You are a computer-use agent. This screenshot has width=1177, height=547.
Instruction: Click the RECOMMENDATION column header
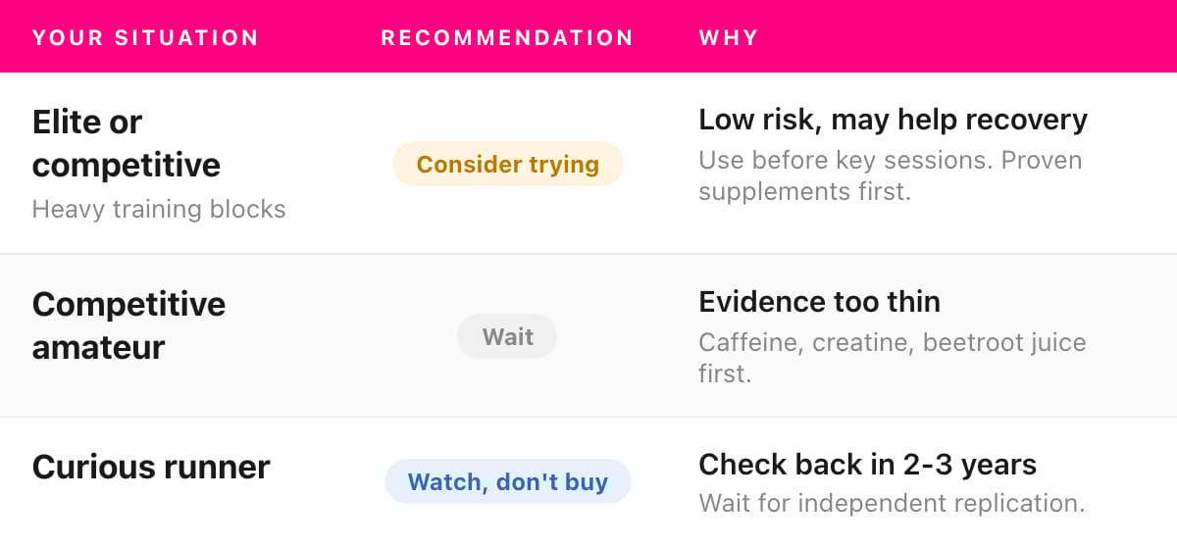507,38
